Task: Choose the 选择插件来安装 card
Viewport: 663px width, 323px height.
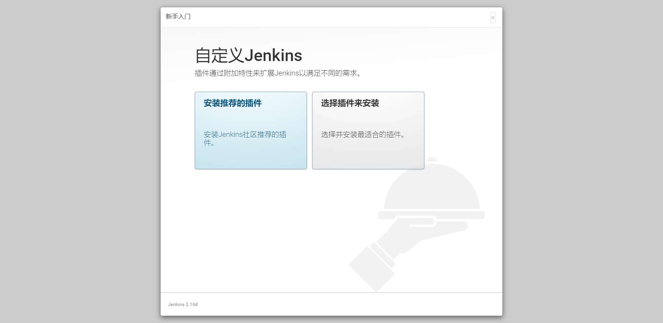Action: [368, 130]
